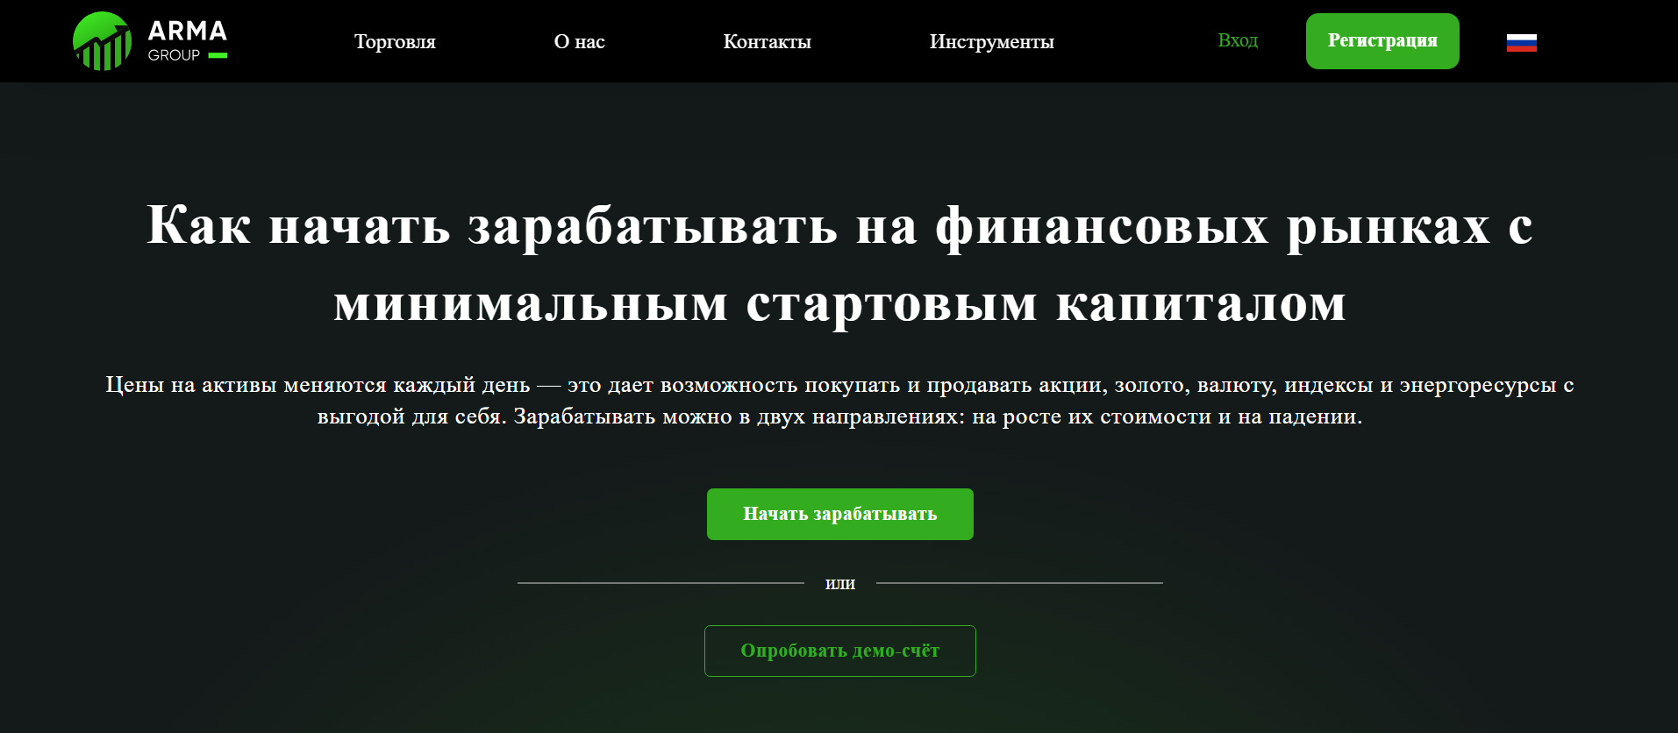Image resolution: width=1678 pixels, height=733 pixels.
Task: Click the divider line right of 'или'
Action: pyautogui.click(x=1019, y=583)
